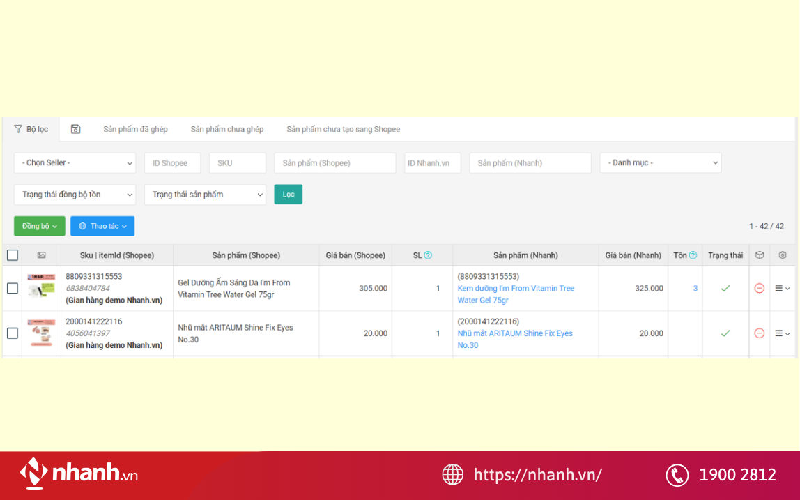Open Sản phẩm chưa tạo sang Shopee tab

coord(343,129)
